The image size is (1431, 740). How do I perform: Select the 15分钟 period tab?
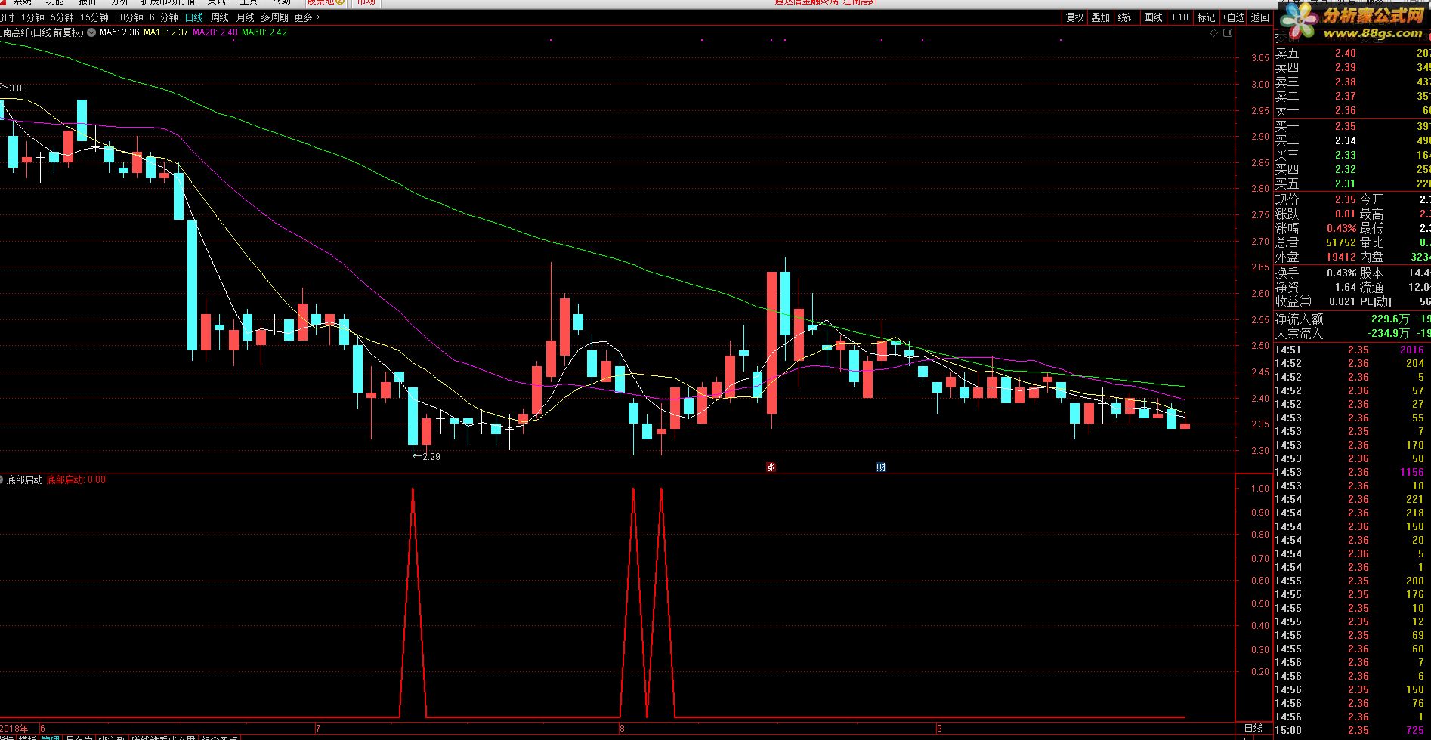point(94,17)
